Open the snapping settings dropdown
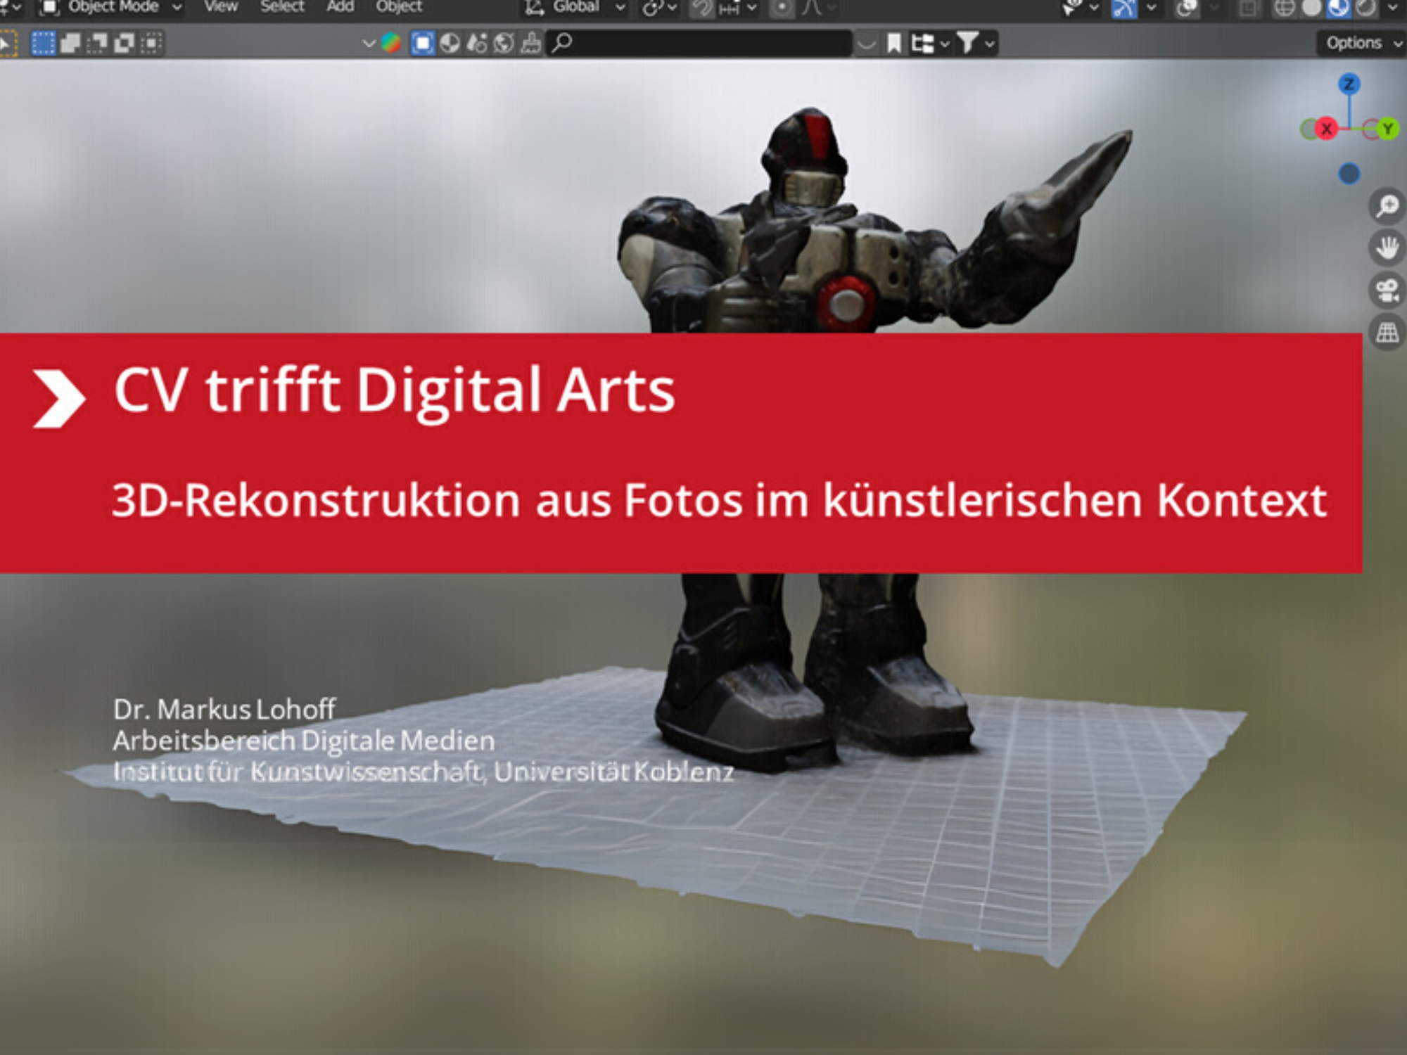Viewport: 1407px width, 1055px height. tap(737, 8)
